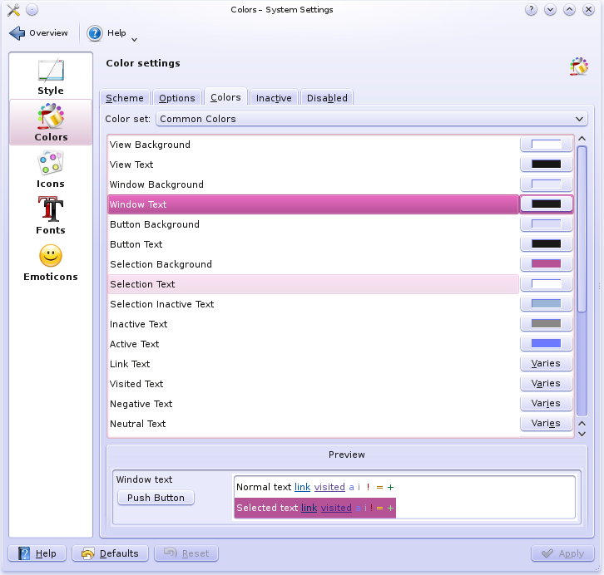This screenshot has width=604, height=575.
Task: Pick the View Text color swatch
Action: pyautogui.click(x=547, y=165)
